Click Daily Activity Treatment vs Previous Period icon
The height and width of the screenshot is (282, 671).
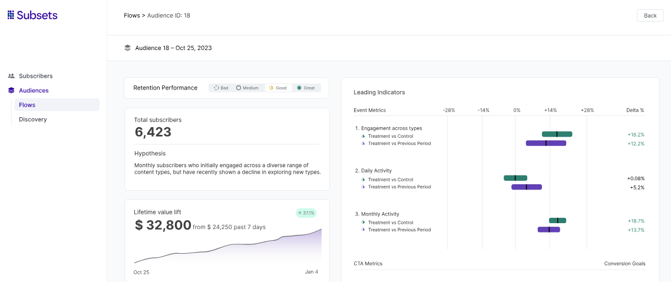pyautogui.click(x=363, y=187)
